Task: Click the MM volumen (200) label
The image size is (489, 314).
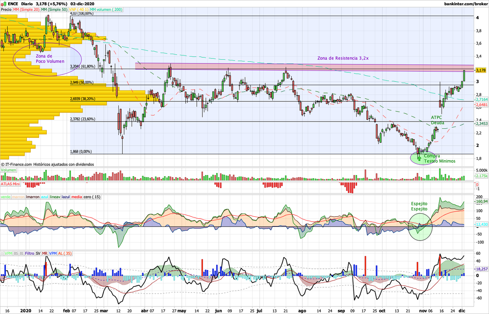Action: click(106, 9)
